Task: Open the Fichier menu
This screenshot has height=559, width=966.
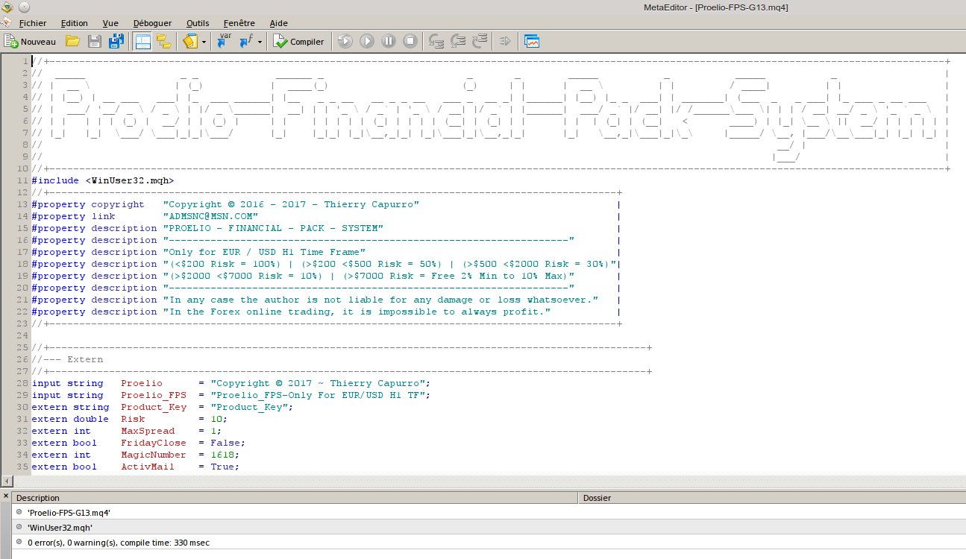Action: pos(33,23)
